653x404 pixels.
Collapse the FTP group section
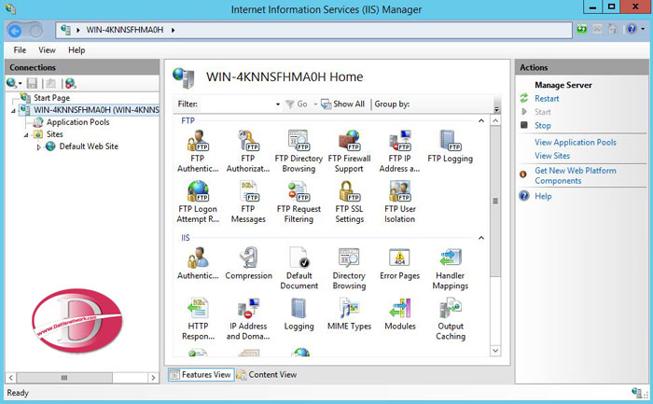(x=481, y=120)
